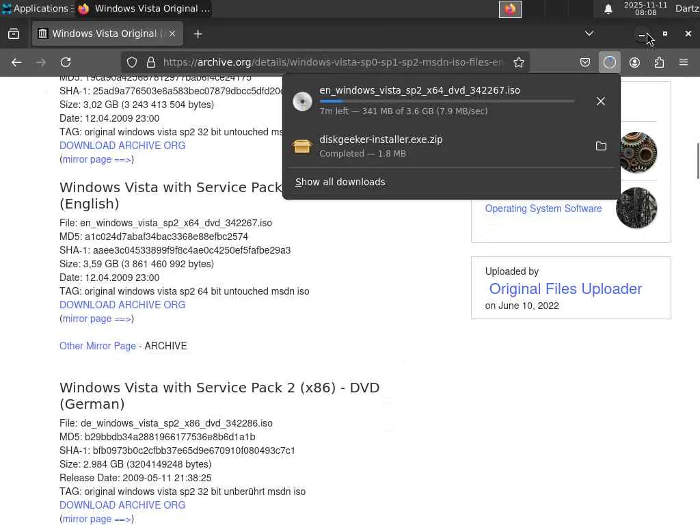Click the ISO download progress bar
This screenshot has width=700, height=525.
[446, 101]
